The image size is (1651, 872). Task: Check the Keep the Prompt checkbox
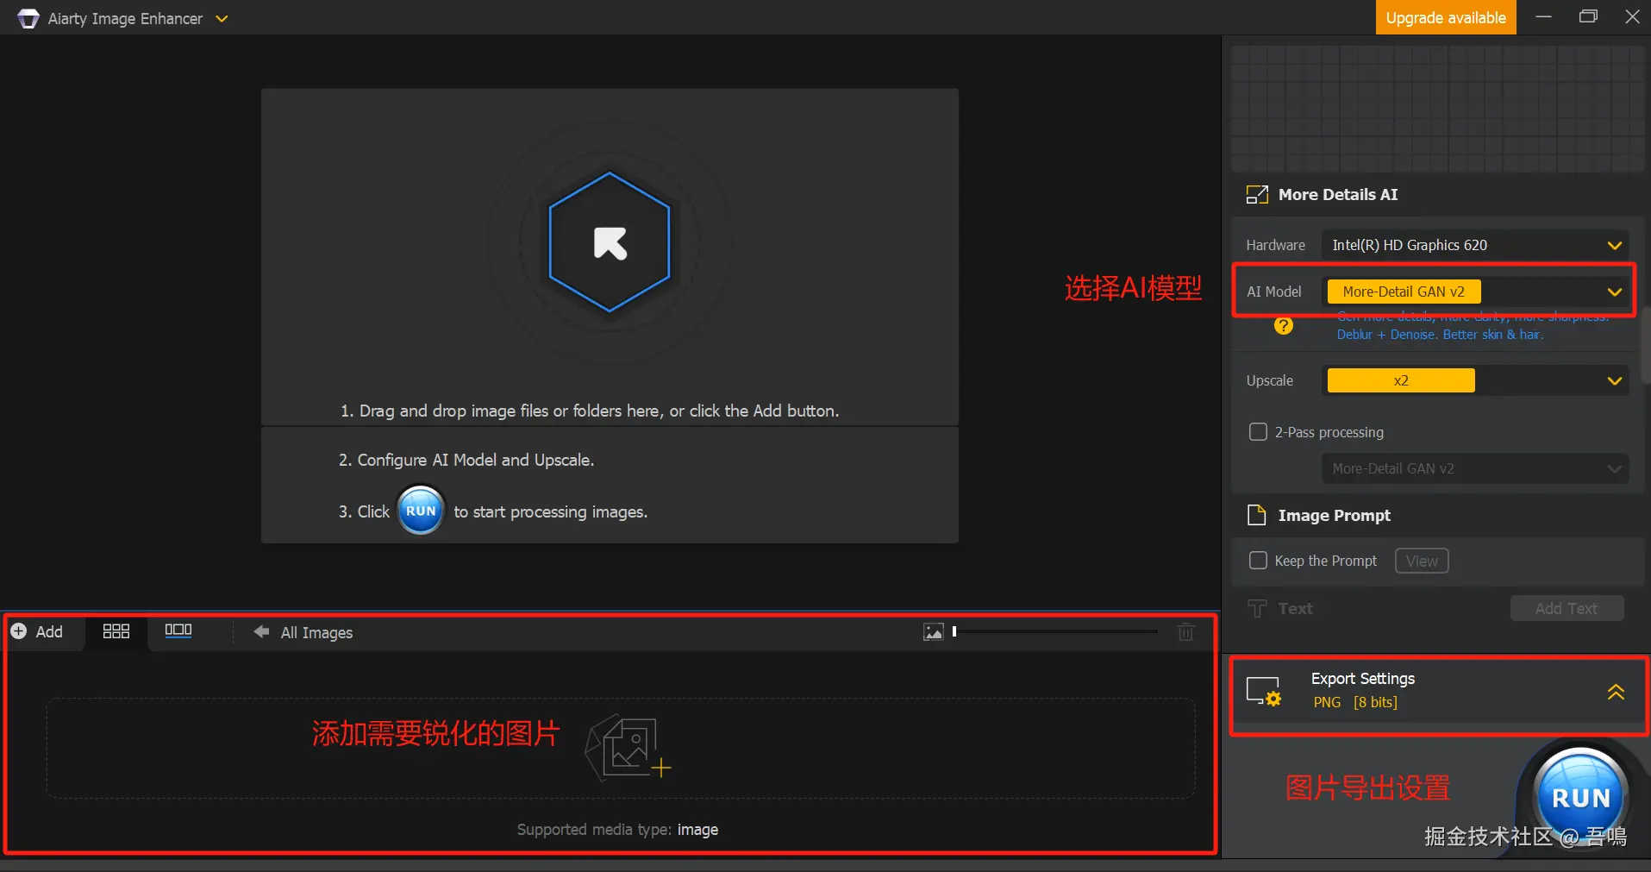tap(1258, 561)
